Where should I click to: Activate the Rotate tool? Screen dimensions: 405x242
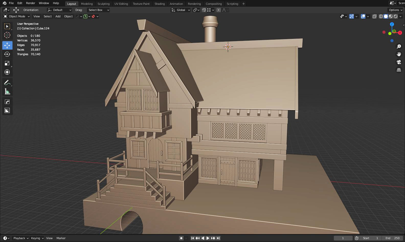point(7,54)
